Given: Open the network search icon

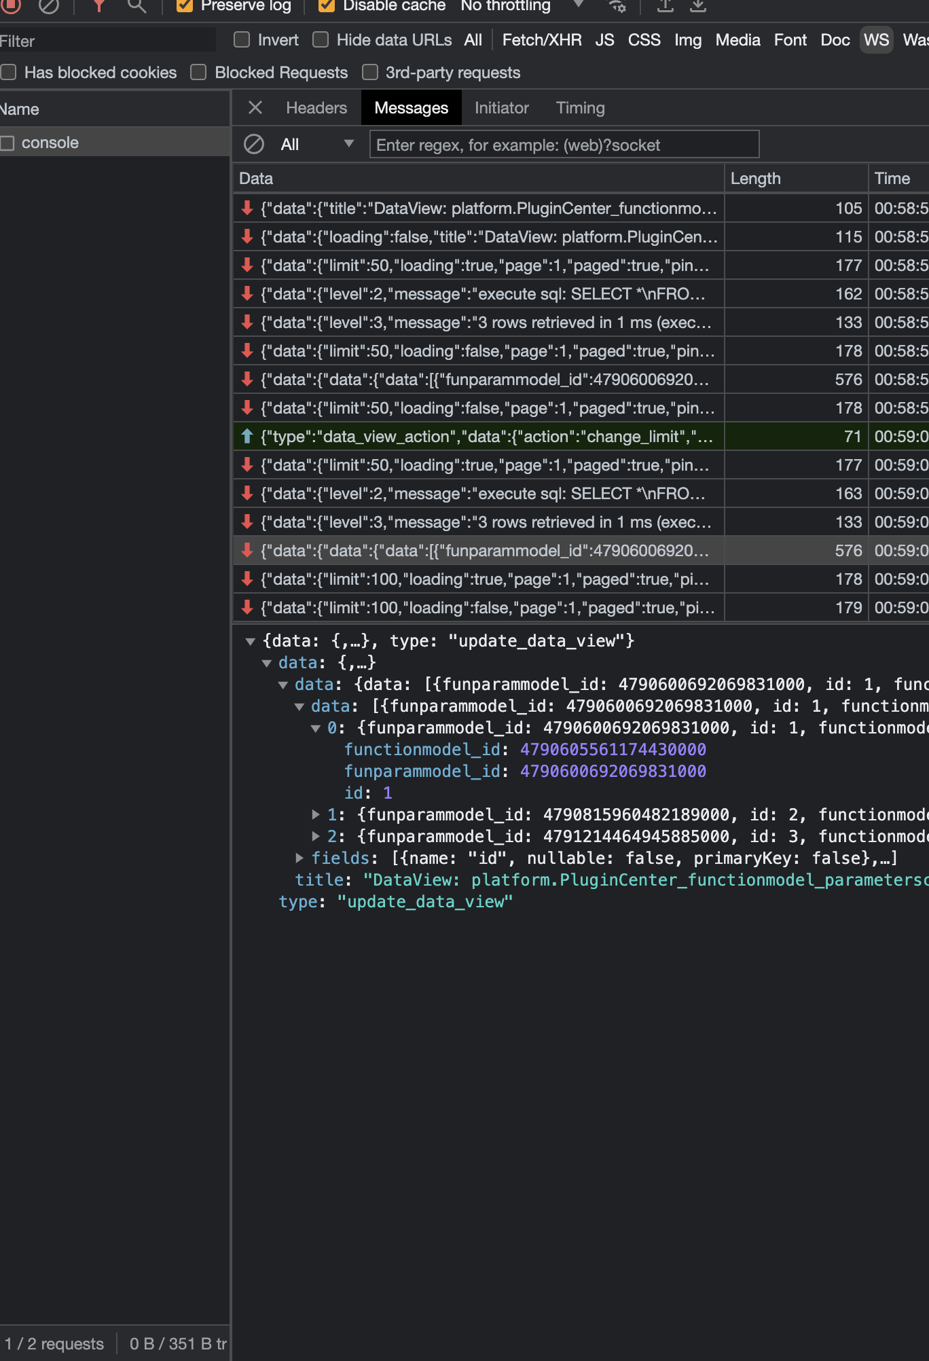Looking at the screenshot, I should pos(136,5).
